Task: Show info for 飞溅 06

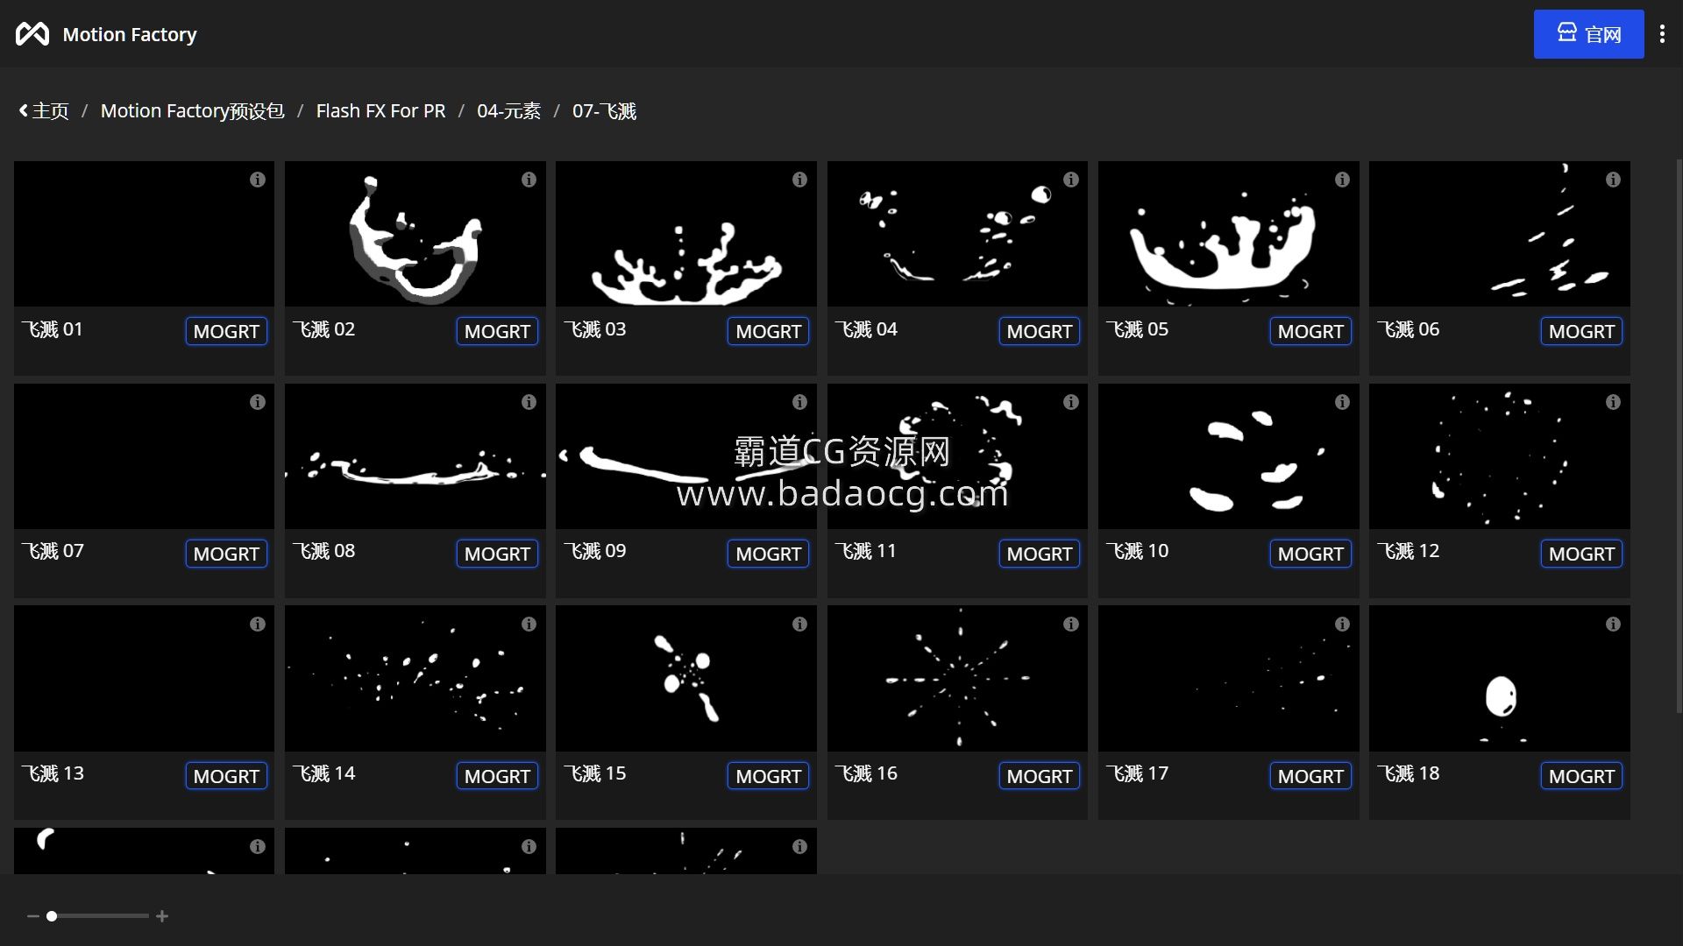Action: click(x=1613, y=180)
